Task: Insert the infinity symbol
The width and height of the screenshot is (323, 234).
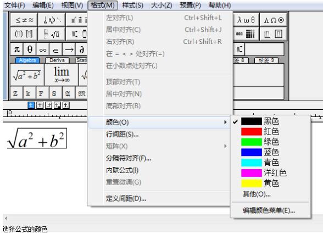Action: pos(43,49)
